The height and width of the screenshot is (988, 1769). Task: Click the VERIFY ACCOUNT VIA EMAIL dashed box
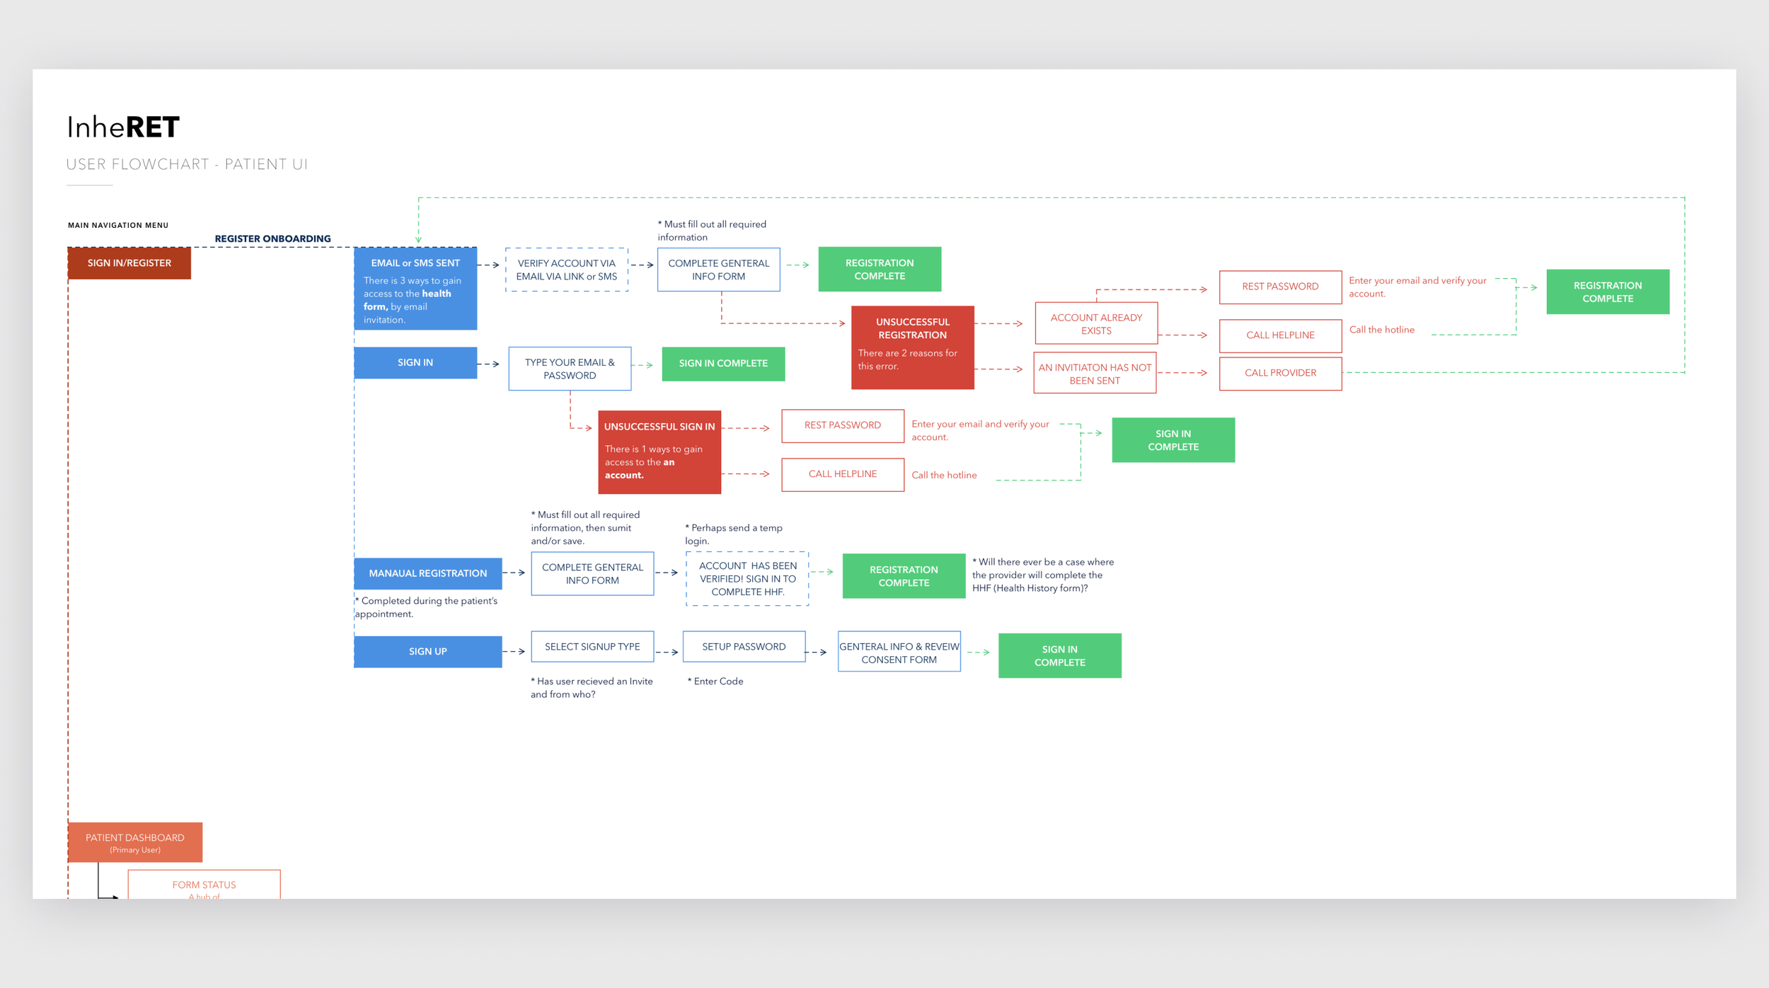[567, 270]
